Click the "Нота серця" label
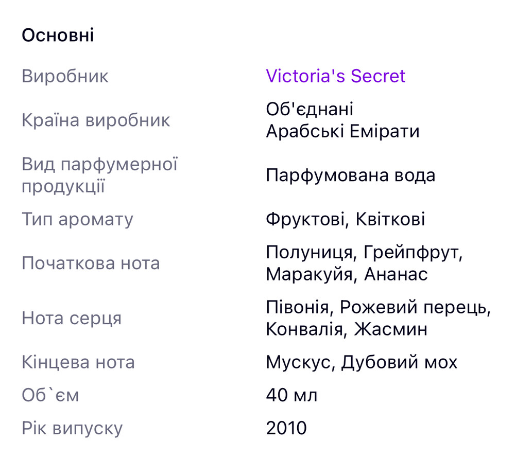Image resolution: width=515 pixels, height=458 pixels. point(72,318)
